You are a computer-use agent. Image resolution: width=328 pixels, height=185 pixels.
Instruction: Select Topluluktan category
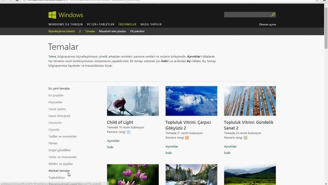pos(56,177)
